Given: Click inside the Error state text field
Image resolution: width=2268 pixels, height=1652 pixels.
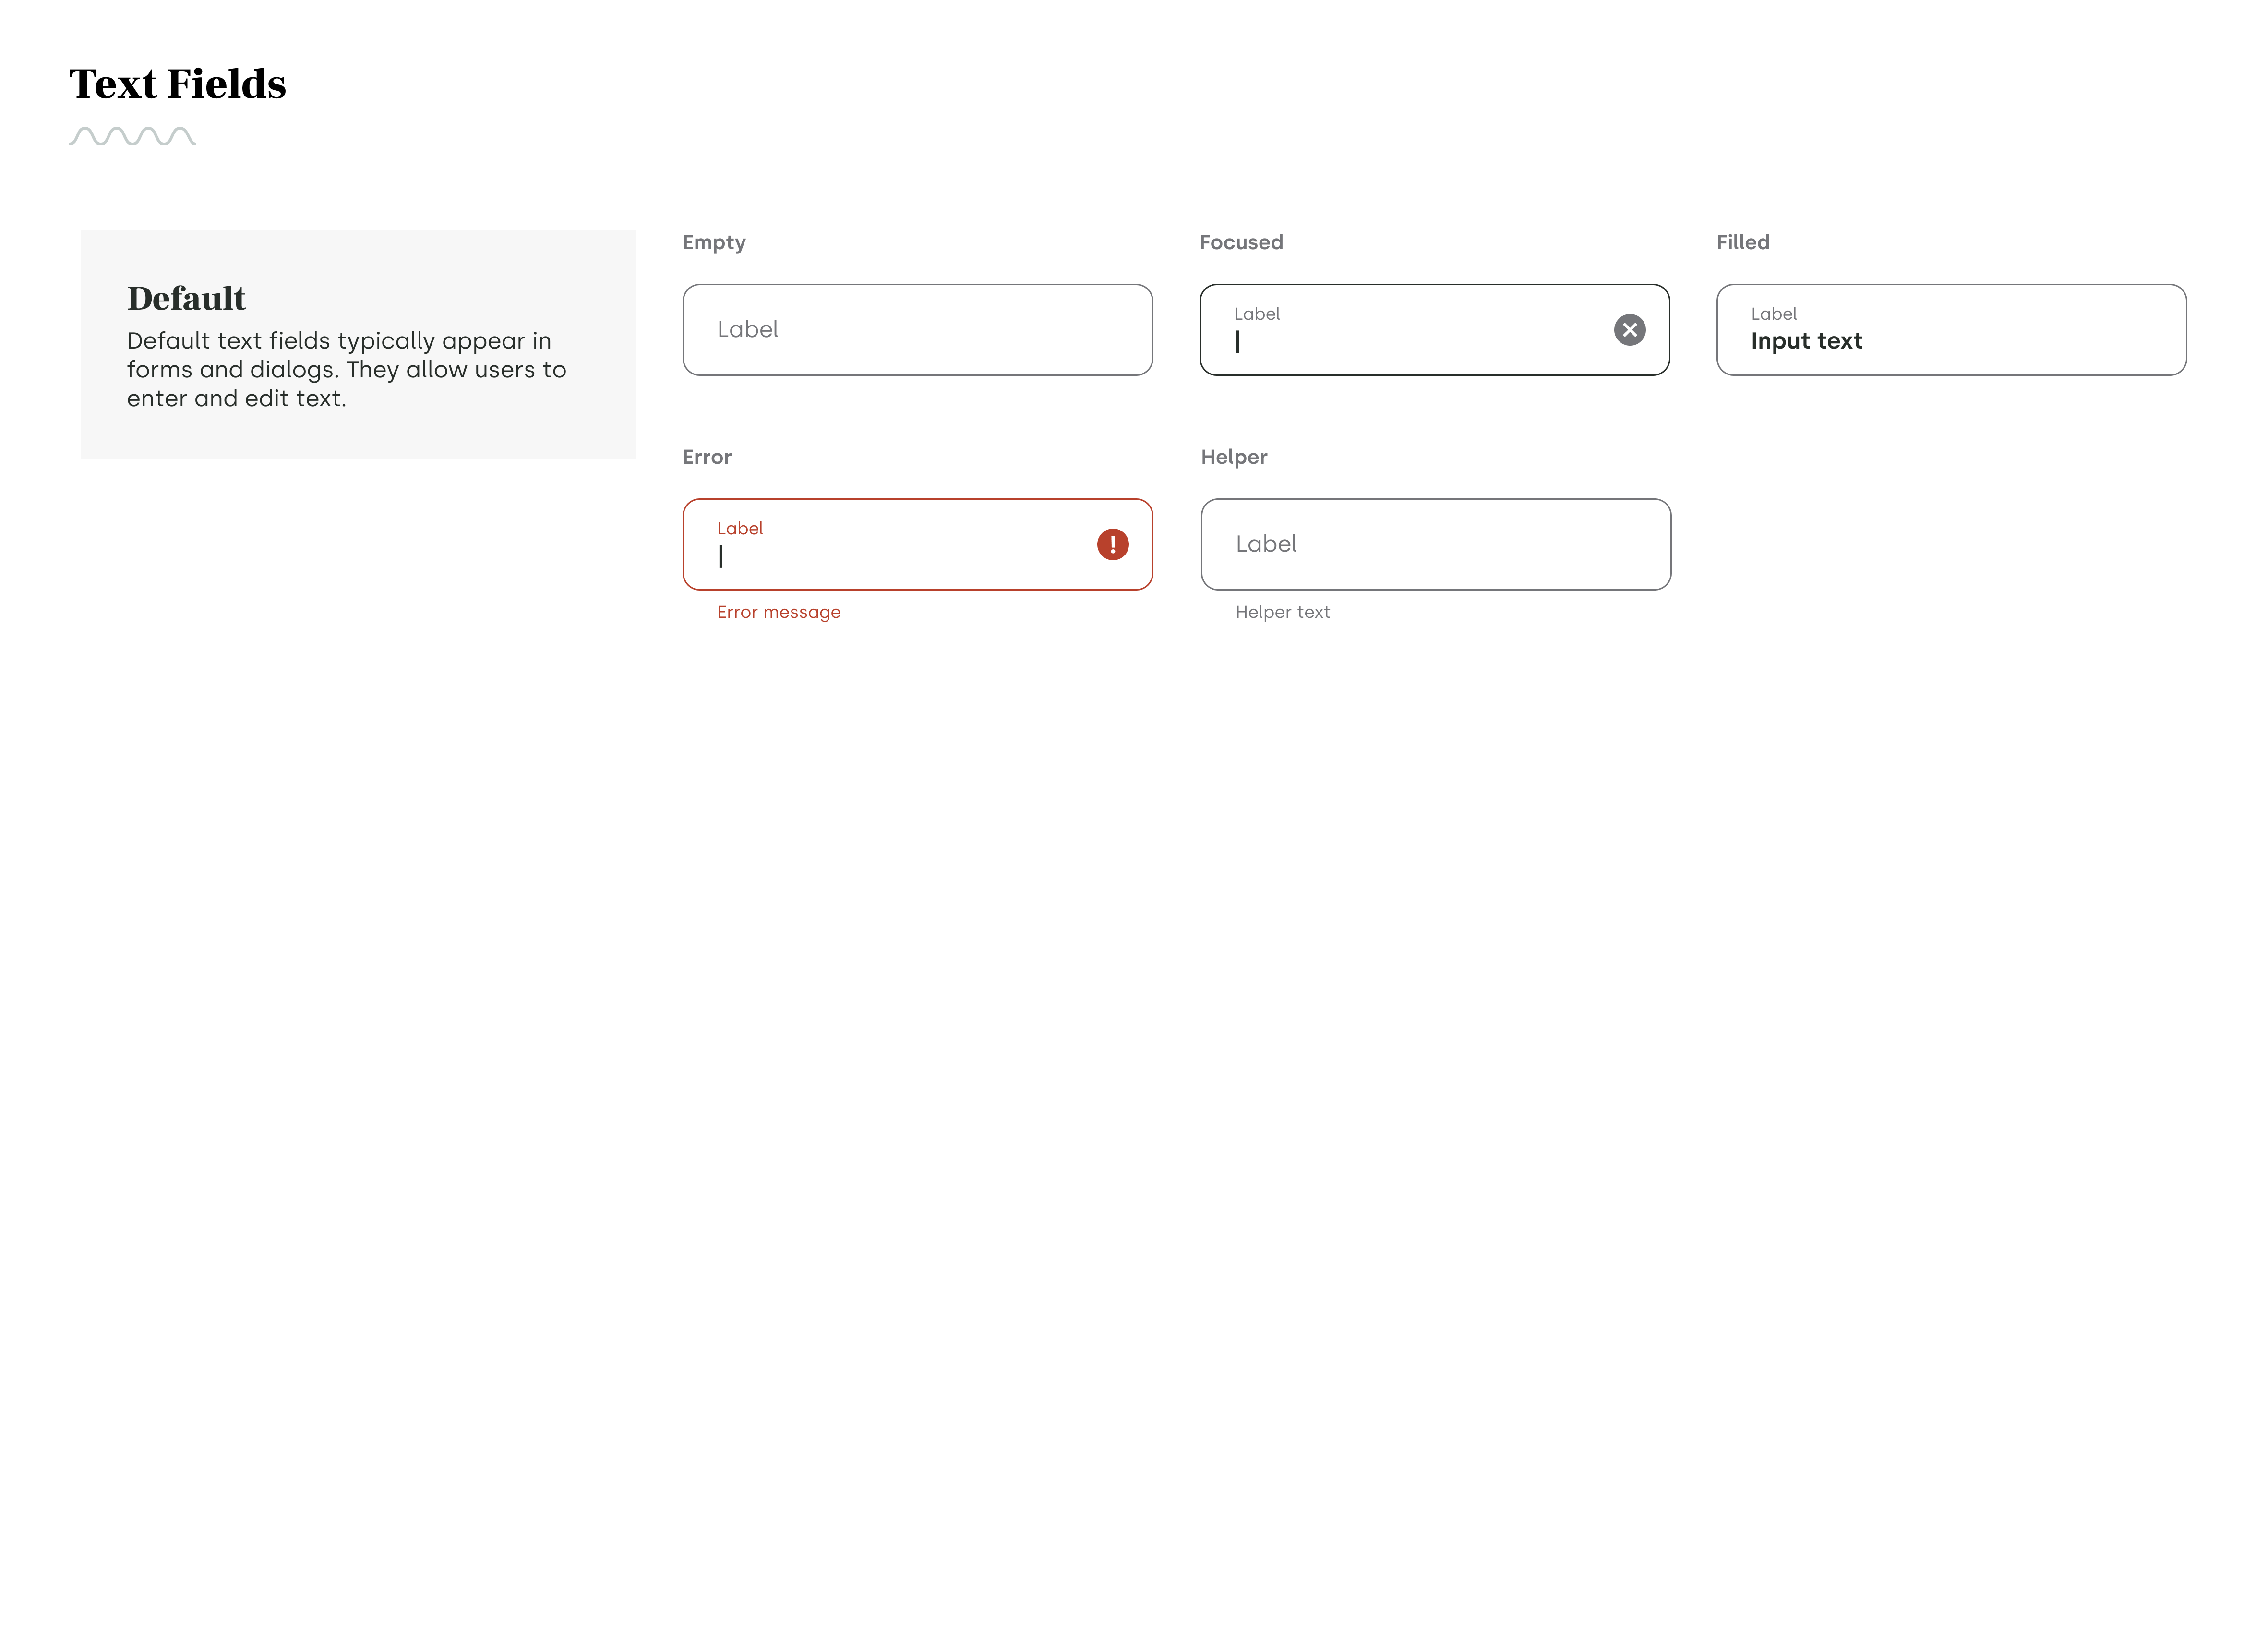Looking at the screenshot, I should point(917,544).
